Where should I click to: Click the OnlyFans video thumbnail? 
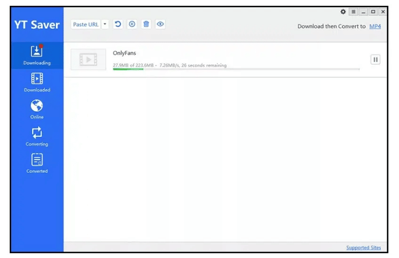[88, 60]
